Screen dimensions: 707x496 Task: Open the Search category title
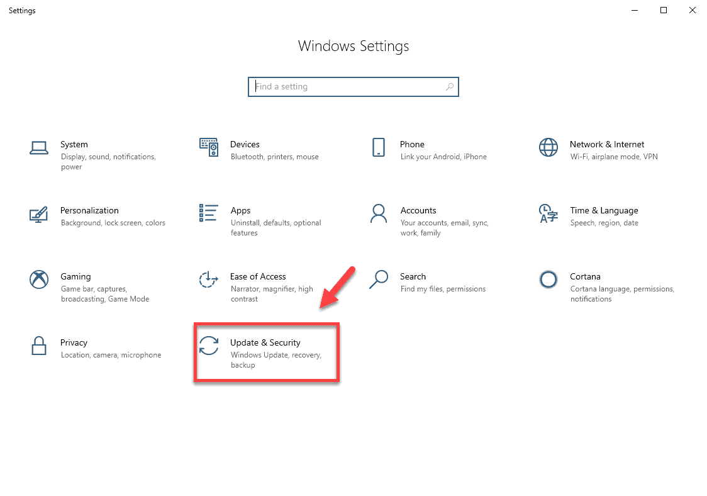413,277
